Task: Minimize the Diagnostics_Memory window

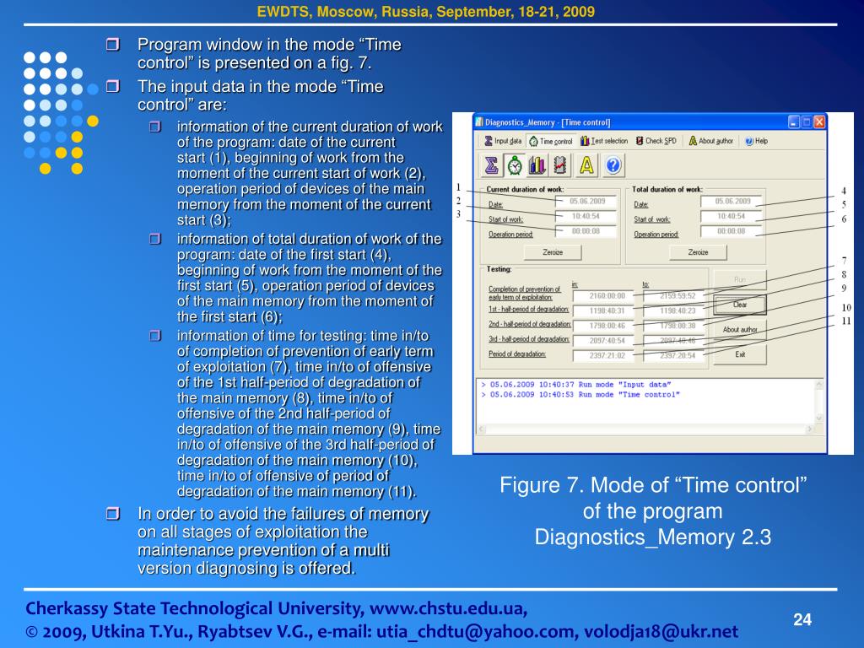Action: 794,122
